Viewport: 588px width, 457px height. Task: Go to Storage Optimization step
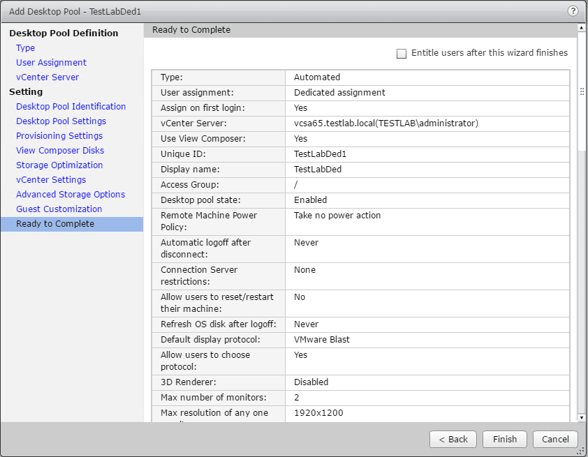click(x=59, y=165)
